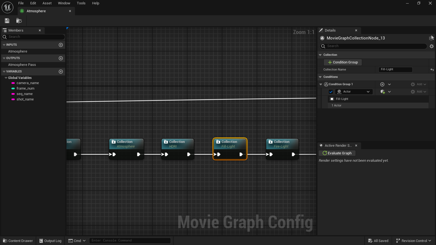Click output pin of Collection Fire-Light node

coord(293,154)
